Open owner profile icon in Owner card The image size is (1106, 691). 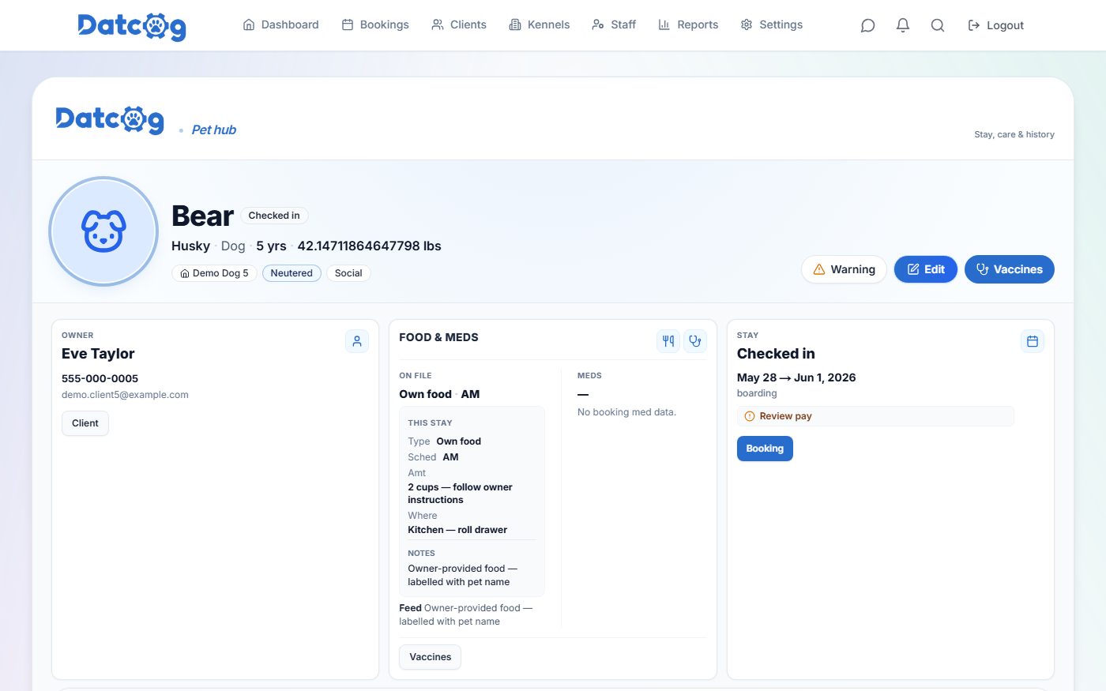(357, 341)
